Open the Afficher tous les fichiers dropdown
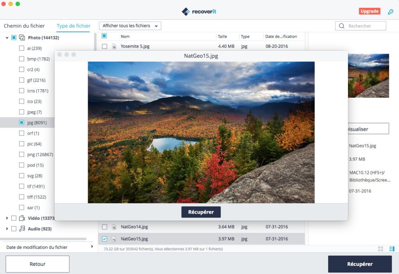The image size is (399, 274). point(130,26)
